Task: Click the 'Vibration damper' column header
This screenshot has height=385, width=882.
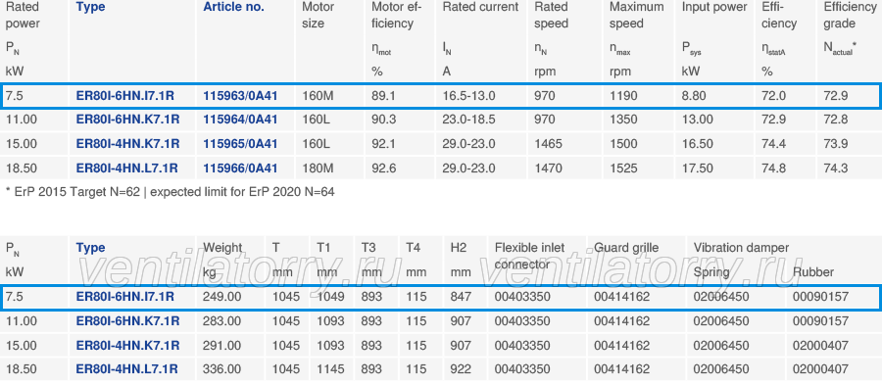Action: click(742, 248)
